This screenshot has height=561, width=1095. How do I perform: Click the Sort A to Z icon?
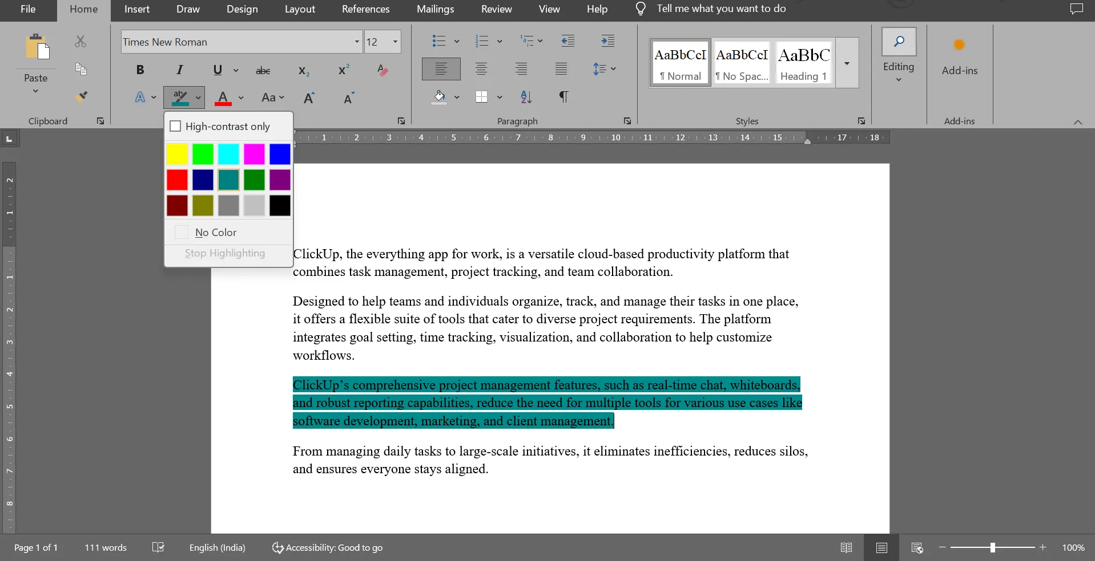526,97
